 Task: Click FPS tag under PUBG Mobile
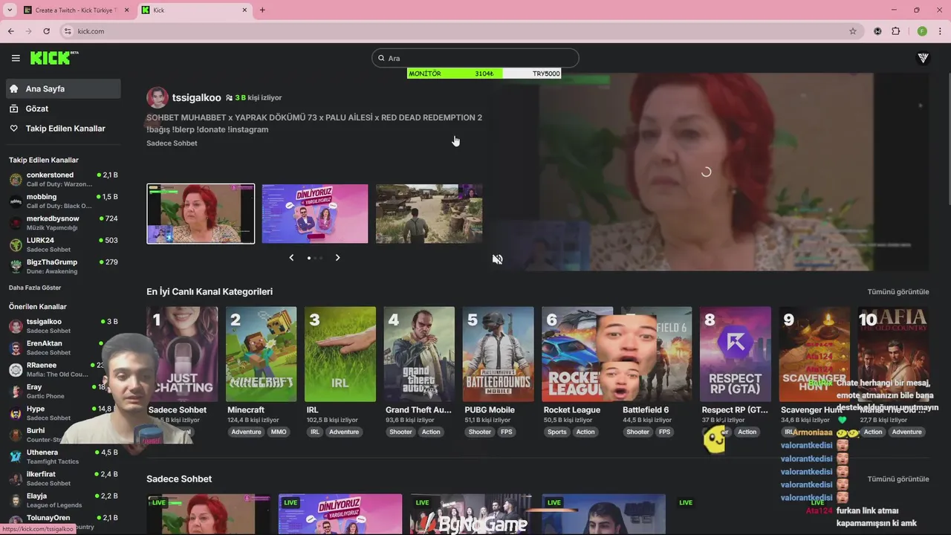click(506, 432)
